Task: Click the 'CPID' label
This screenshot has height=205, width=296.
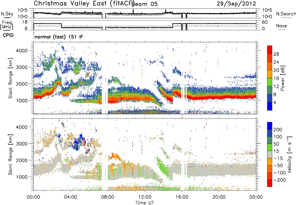Action: coord(8,35)
